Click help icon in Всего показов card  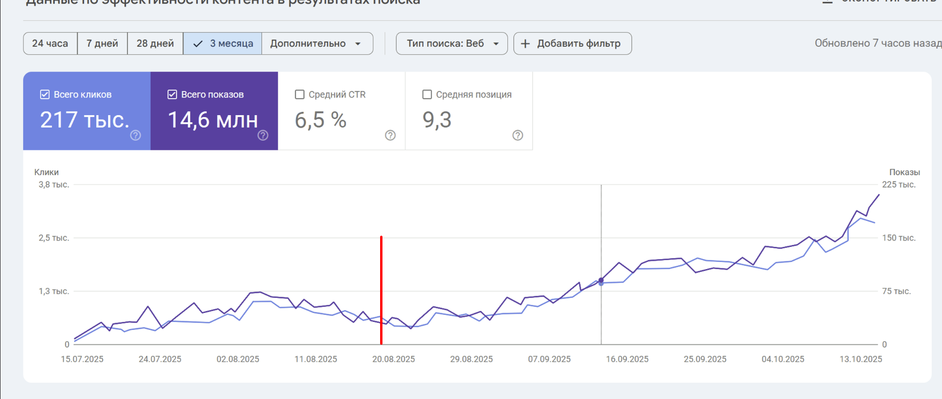[263, 136]
